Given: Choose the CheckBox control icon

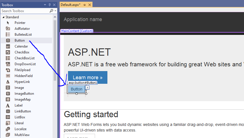Looking at the screenshot, I should click(8, 52).
